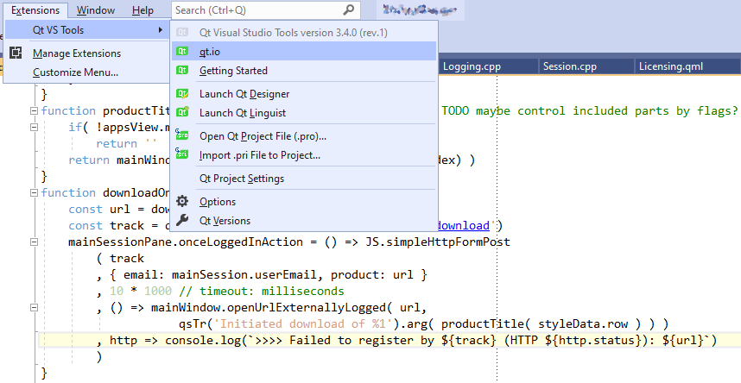Open the Extensions menu
741x383 pixels.
[x=35, y=9]
